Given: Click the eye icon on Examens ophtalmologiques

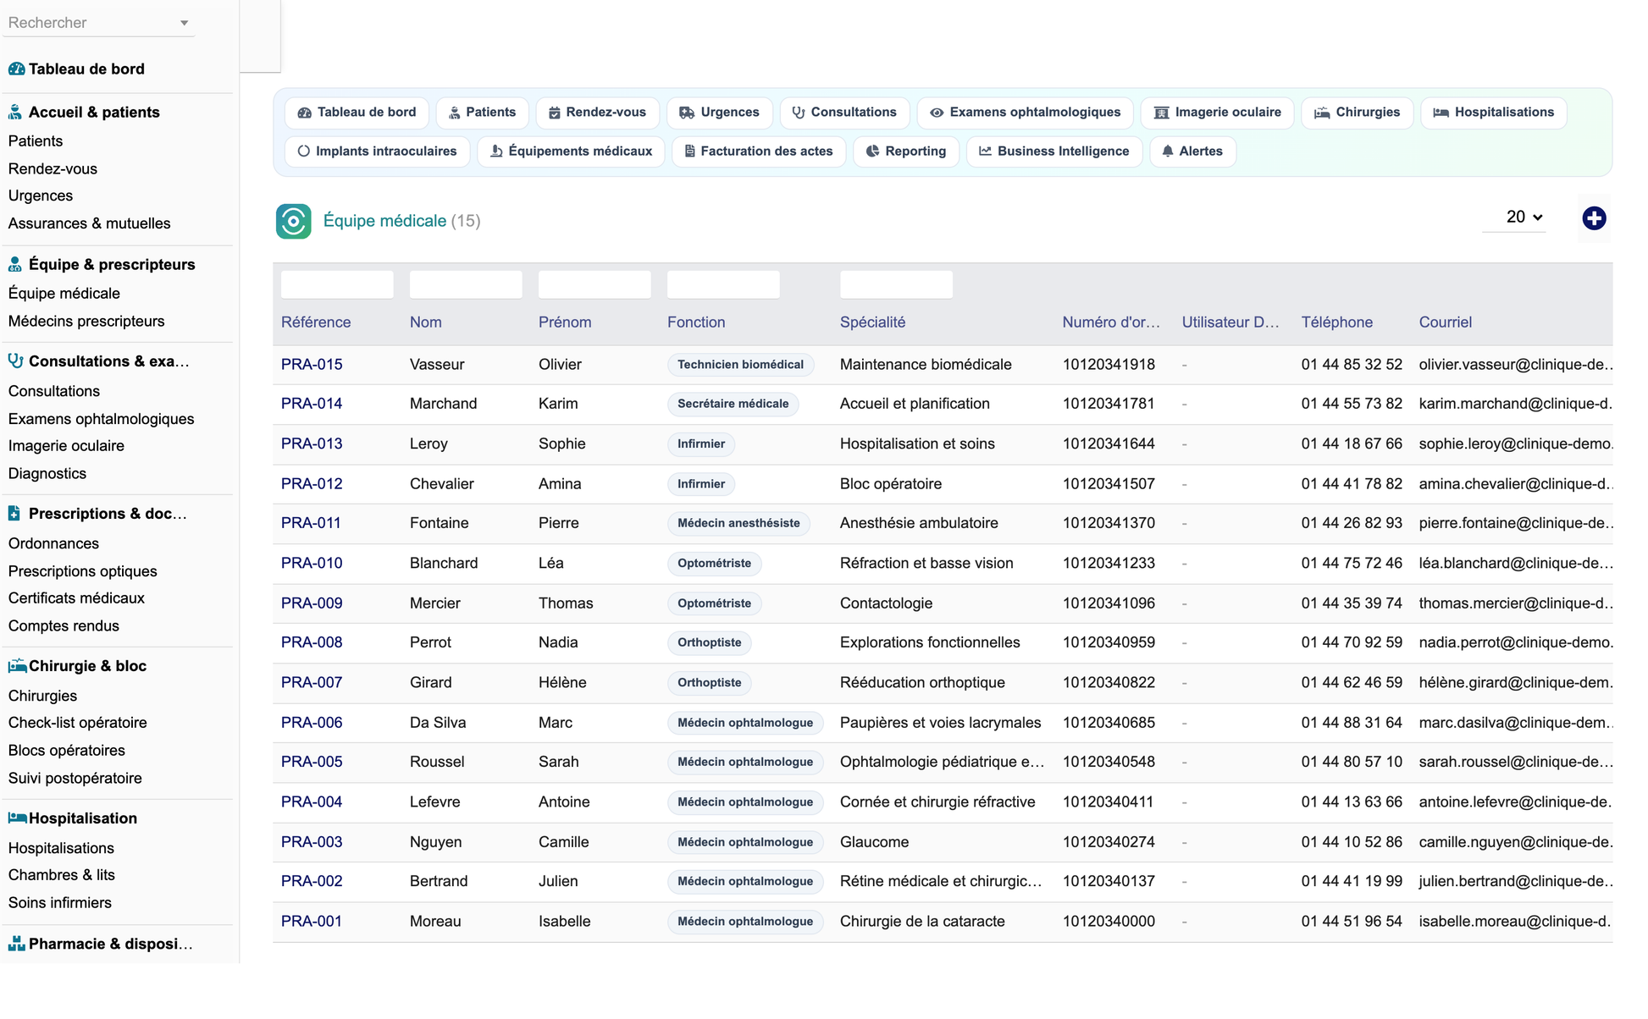Looking at the screenshot, I should (x=937, y=112).
